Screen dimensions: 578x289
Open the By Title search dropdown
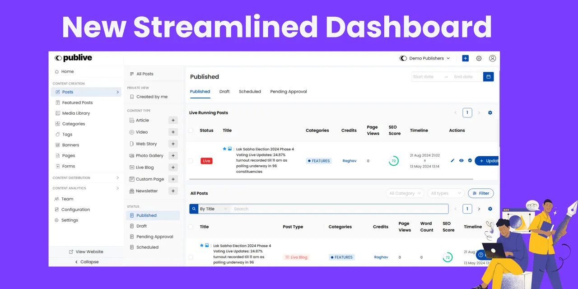[214, 209]
